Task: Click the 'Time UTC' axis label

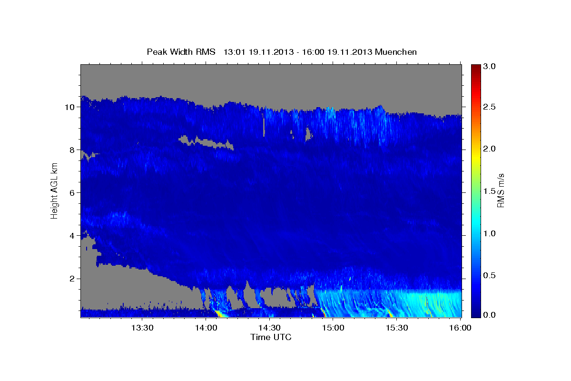Action: point(271,337)
